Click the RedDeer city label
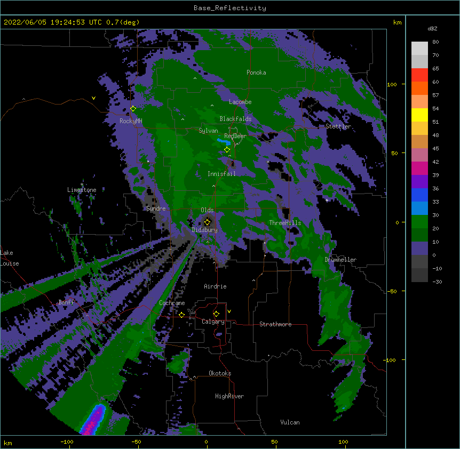 point(235,136)
